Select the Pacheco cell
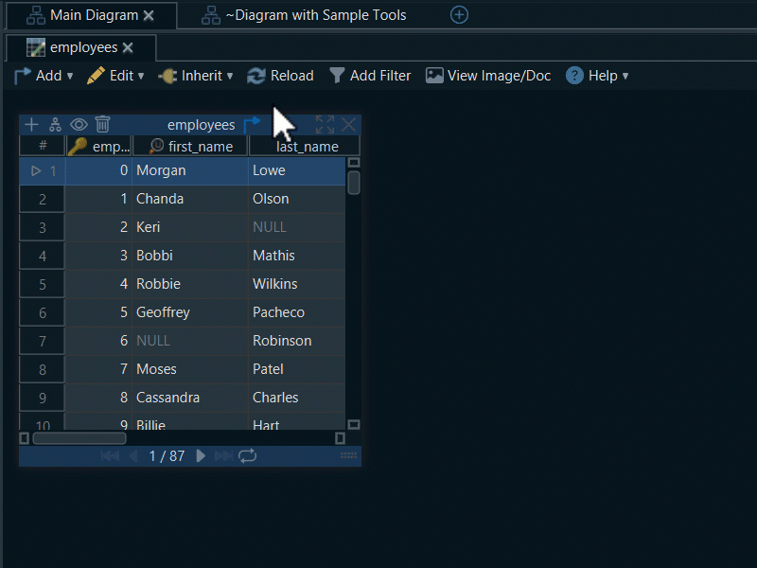This screenshot has height=568, width=757. [297, 313]
